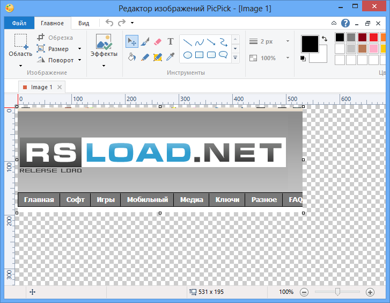Select the color picker eyedropper tool
Viewport: 390px width, 303px height.
[x=171, y=57]
